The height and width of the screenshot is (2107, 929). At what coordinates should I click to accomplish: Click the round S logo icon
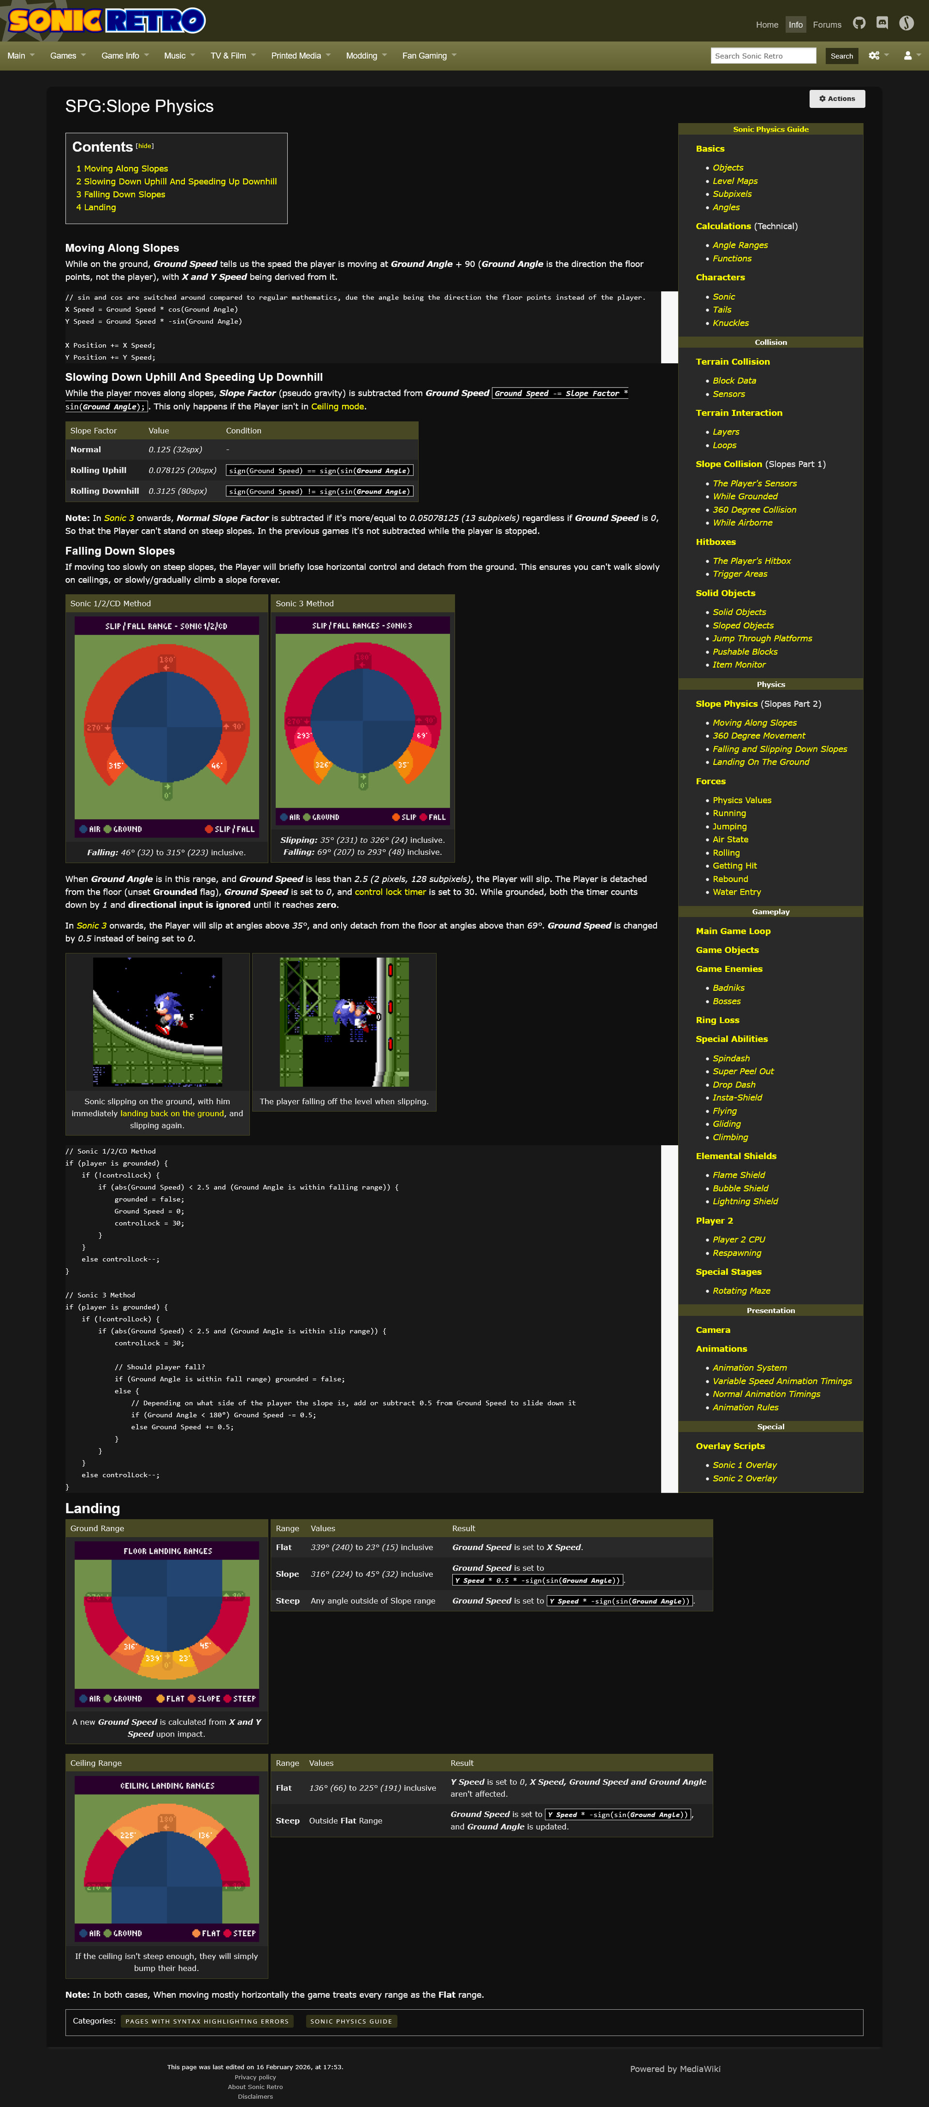906,23
